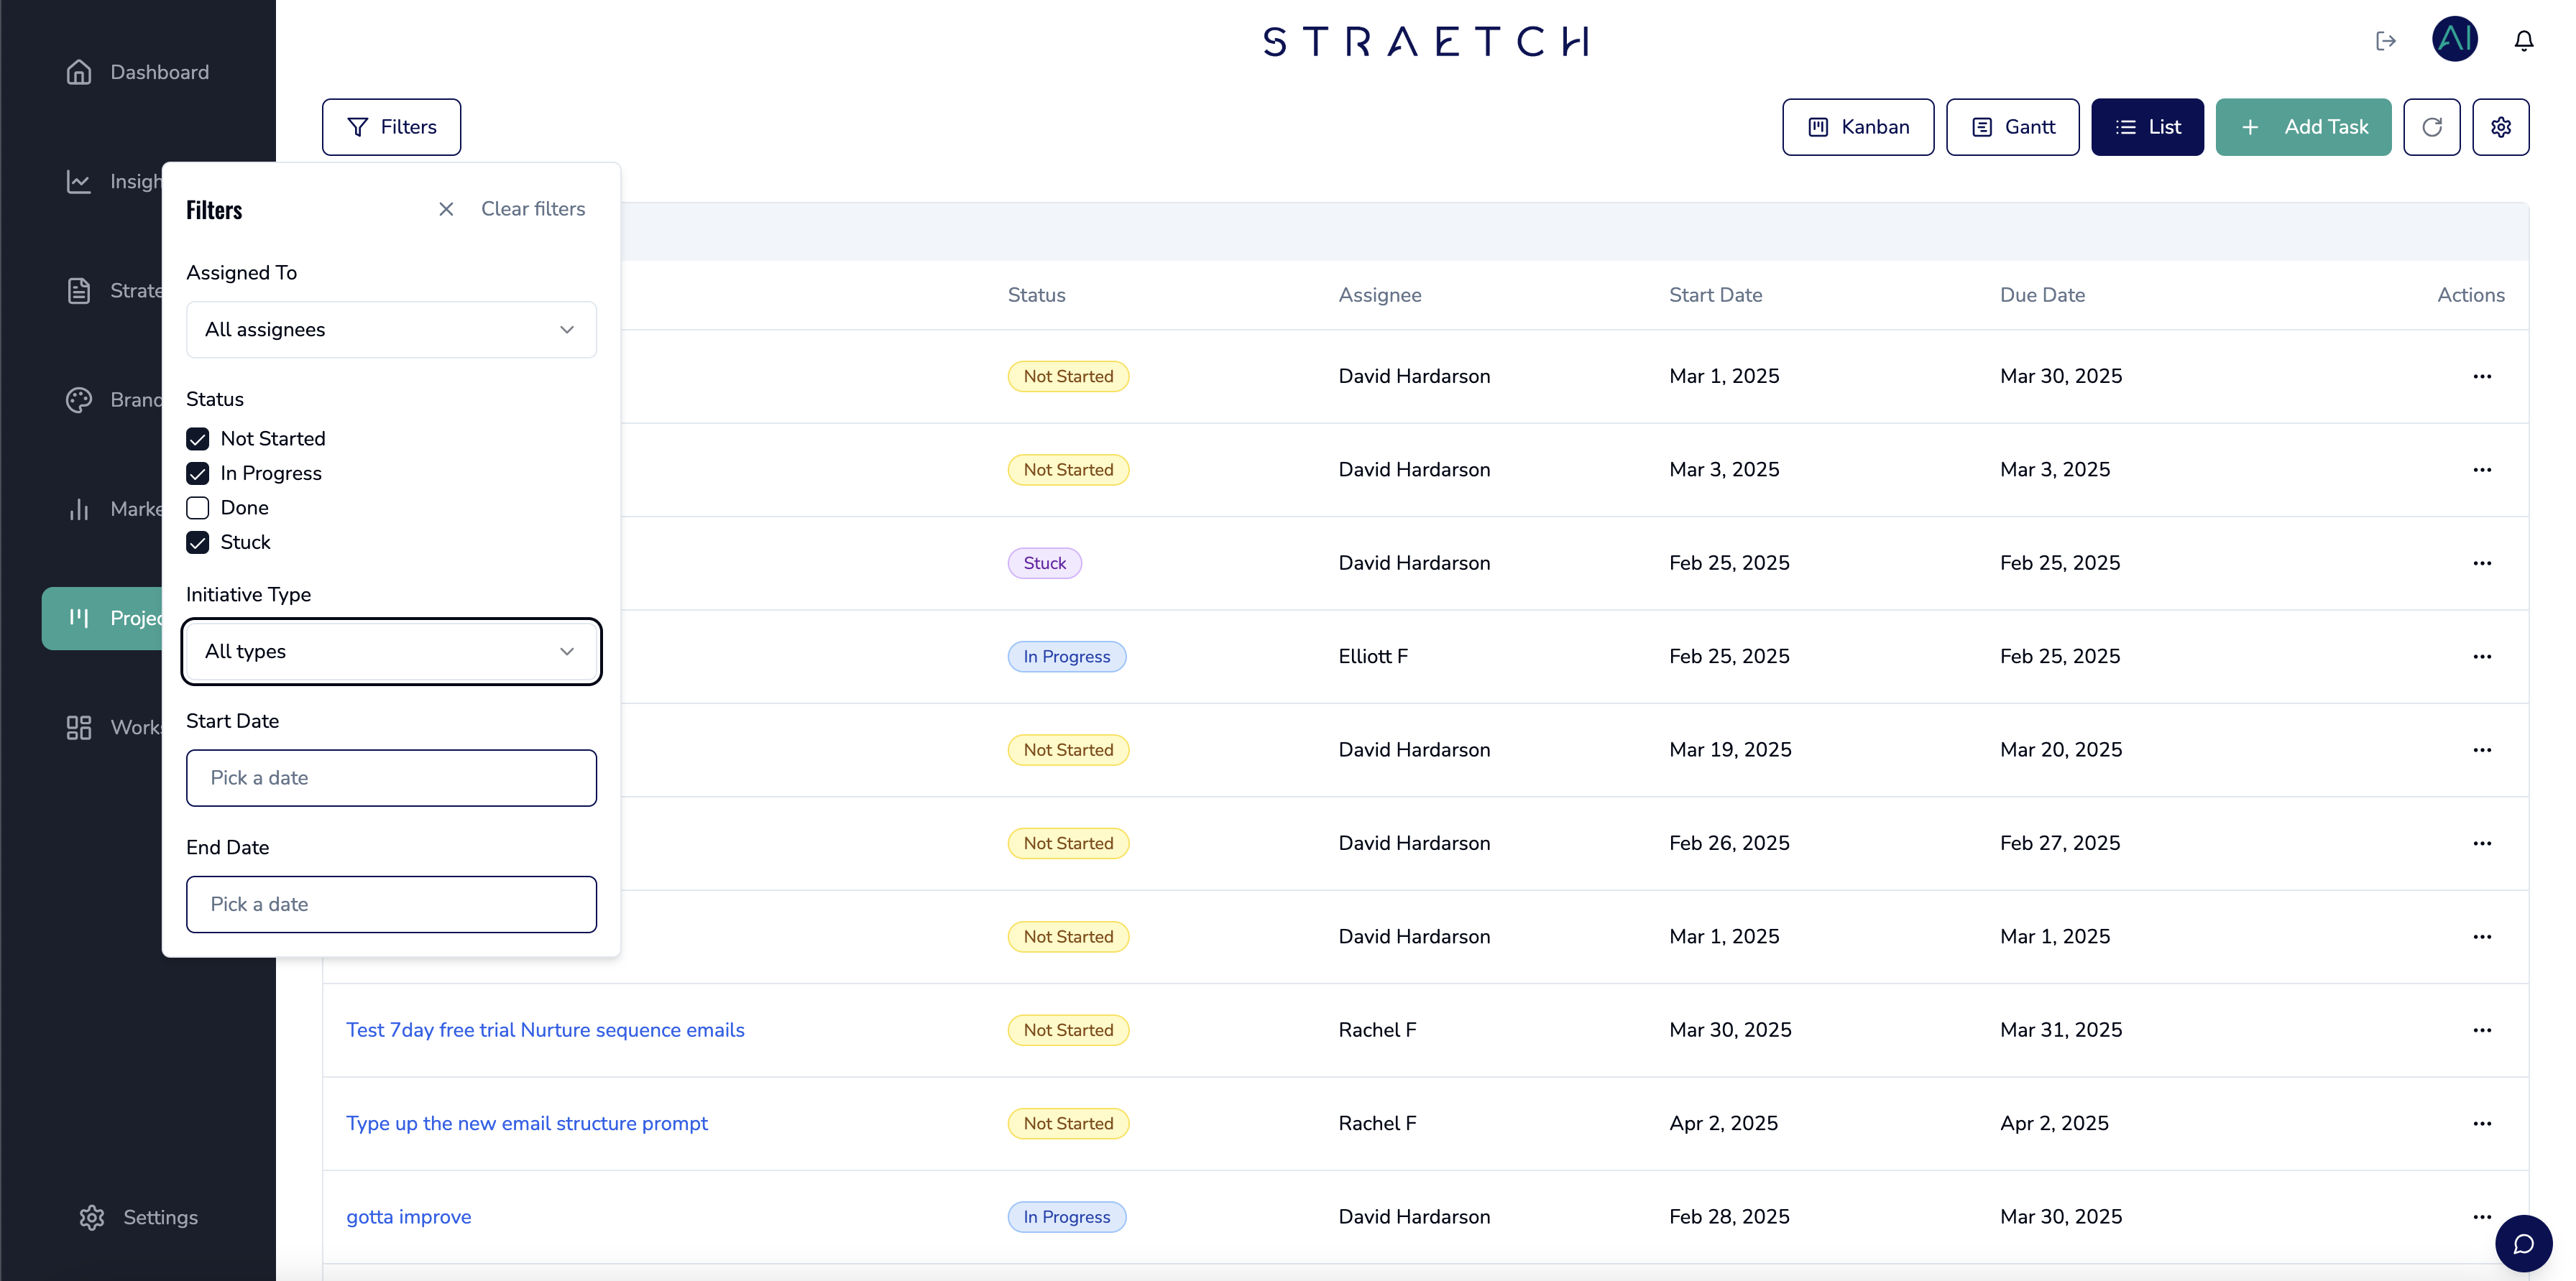Close the Filters panel with X
Viewport: 2576px width, 1281px height.
[x=446, y=209]
